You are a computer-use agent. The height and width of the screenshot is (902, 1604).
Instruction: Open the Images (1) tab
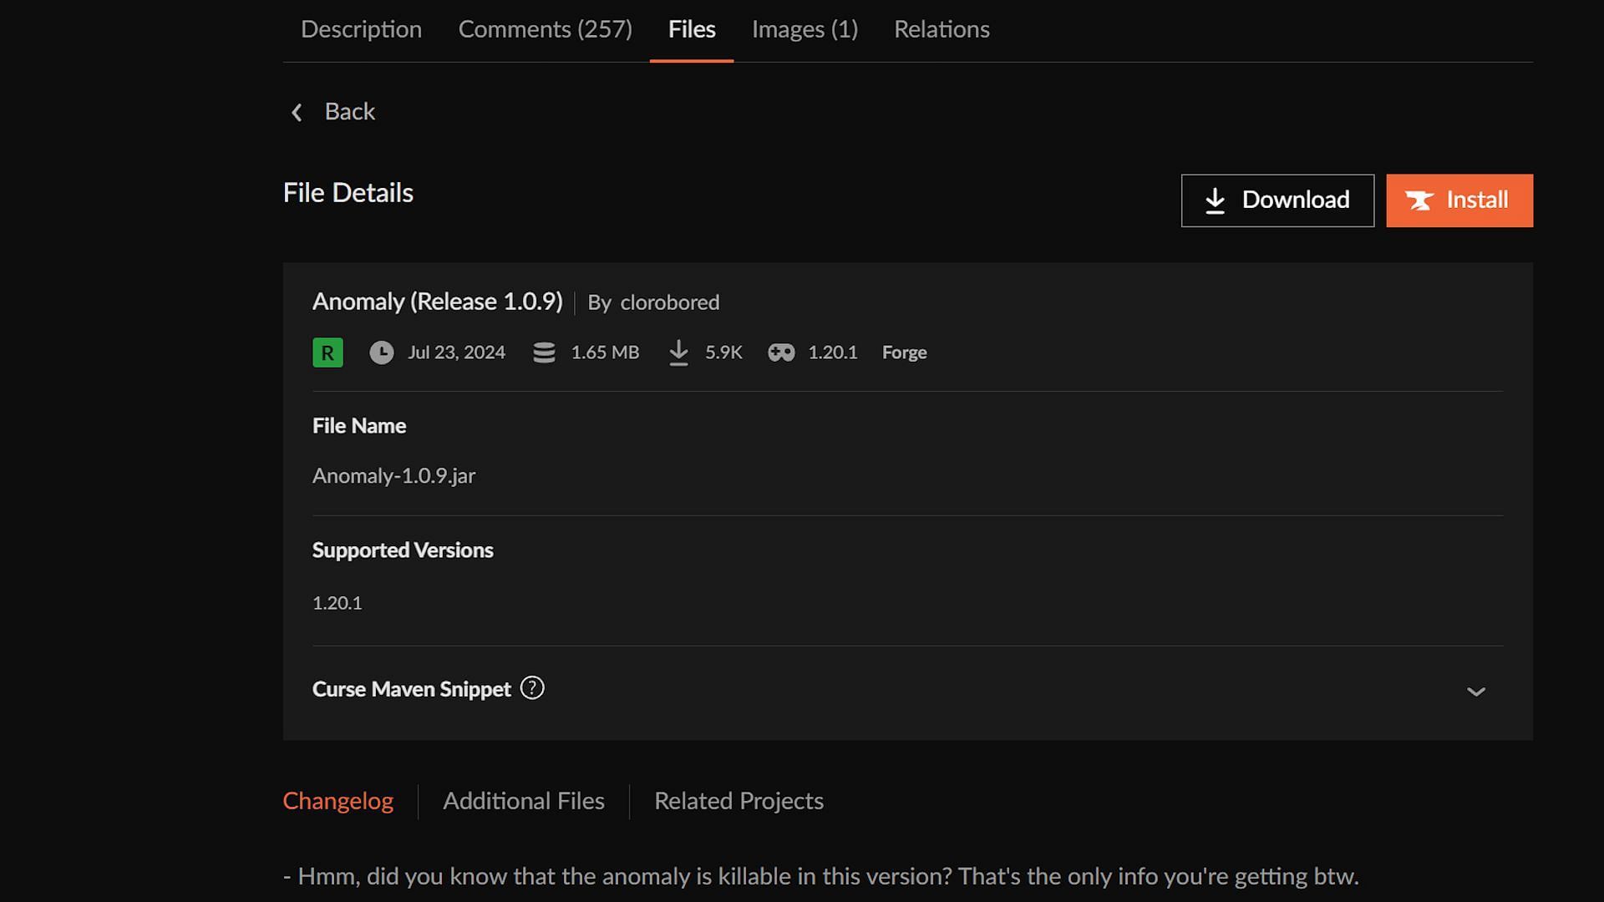click(x=805, y=29)
